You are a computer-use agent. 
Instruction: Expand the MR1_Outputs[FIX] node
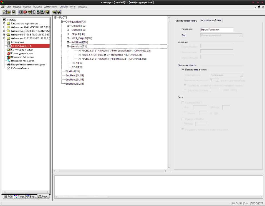68,38
